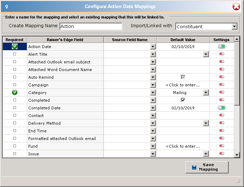This screenshot has height=187, width=244.
Task: Click the floppy disk icon on Save Mapping
Action: [194, 167]
